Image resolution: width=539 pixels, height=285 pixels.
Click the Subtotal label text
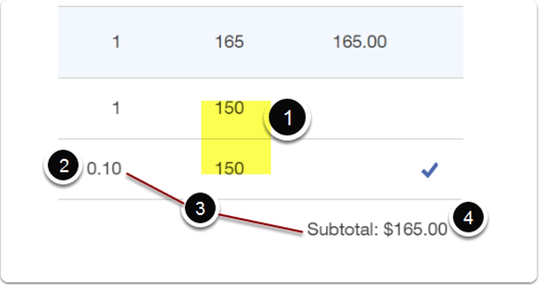coord(343,230)
